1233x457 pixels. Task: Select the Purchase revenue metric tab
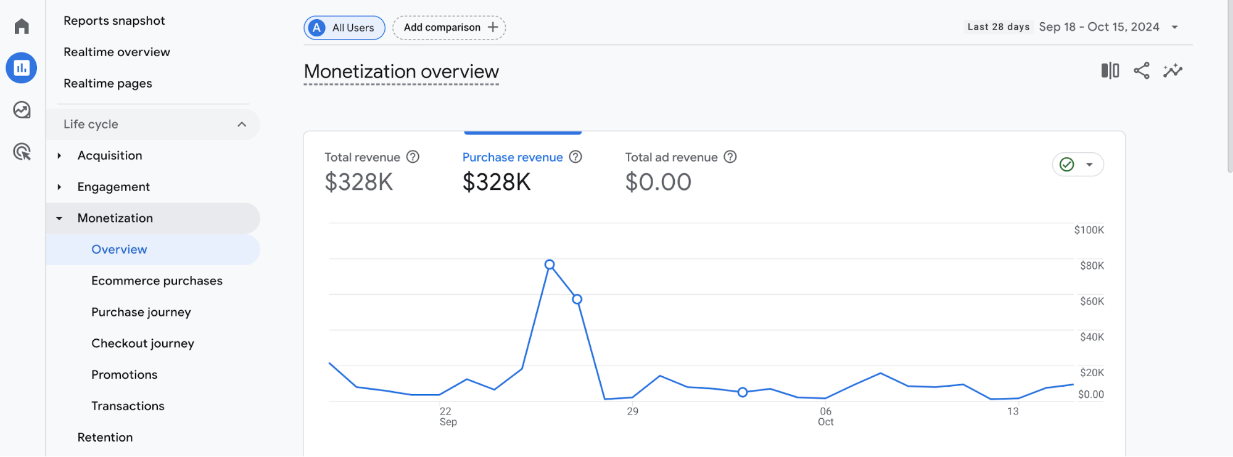coord(522,171)
